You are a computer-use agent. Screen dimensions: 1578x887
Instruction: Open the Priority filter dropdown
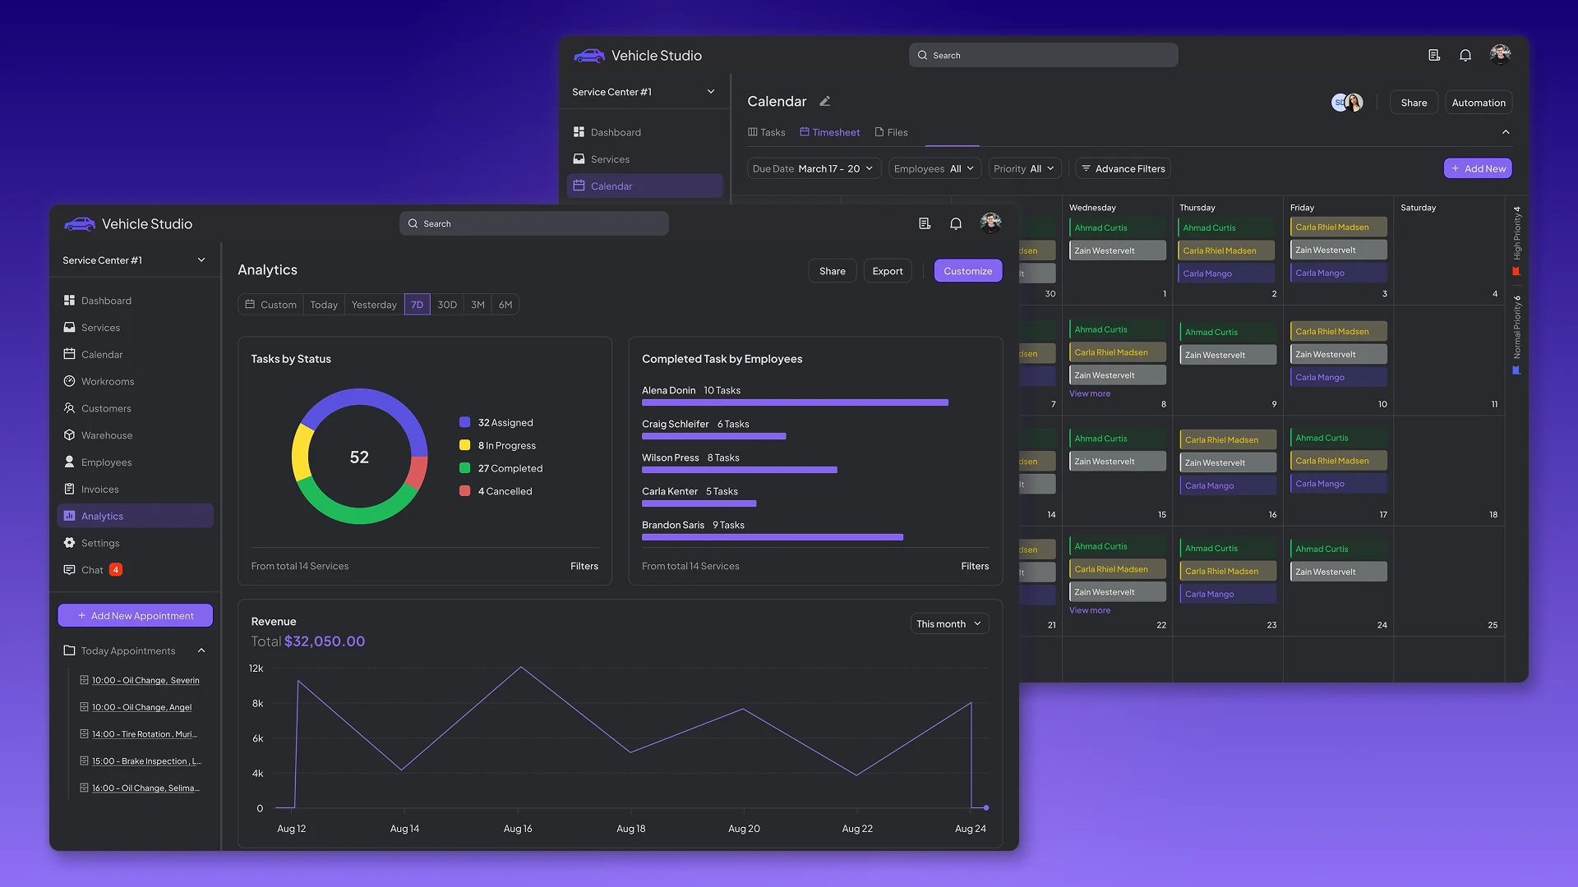[1023, 168]
